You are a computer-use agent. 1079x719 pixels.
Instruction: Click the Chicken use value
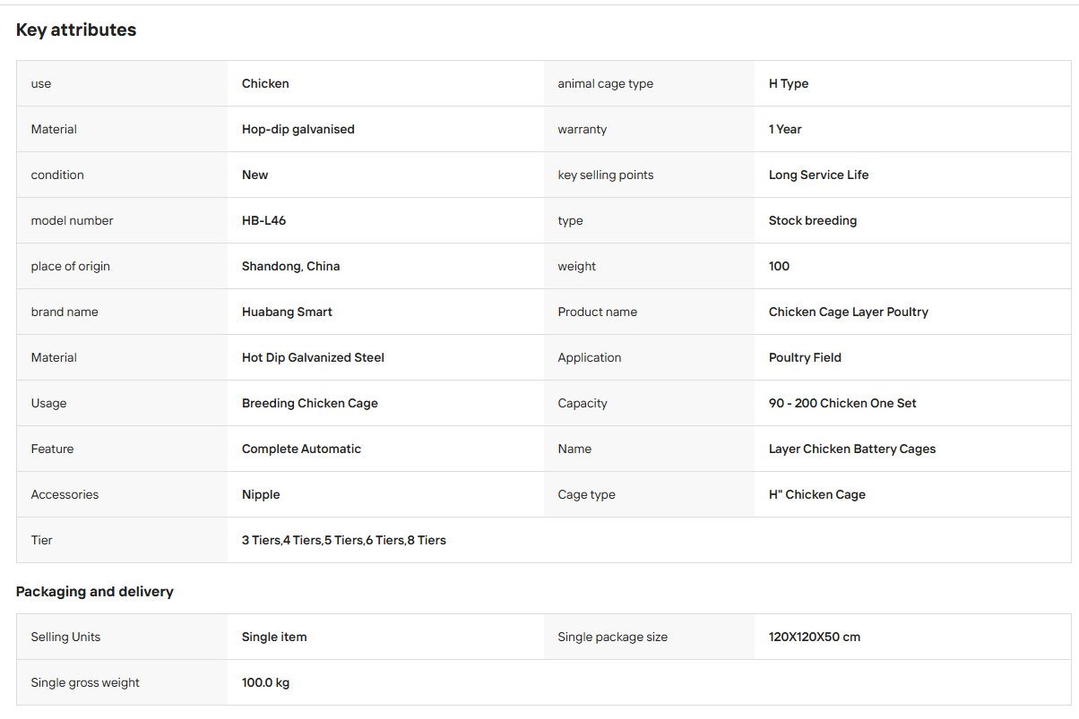(265, 83)
